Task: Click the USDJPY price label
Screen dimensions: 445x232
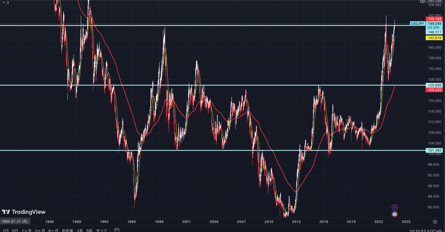Action: click(x=417, y=23)
